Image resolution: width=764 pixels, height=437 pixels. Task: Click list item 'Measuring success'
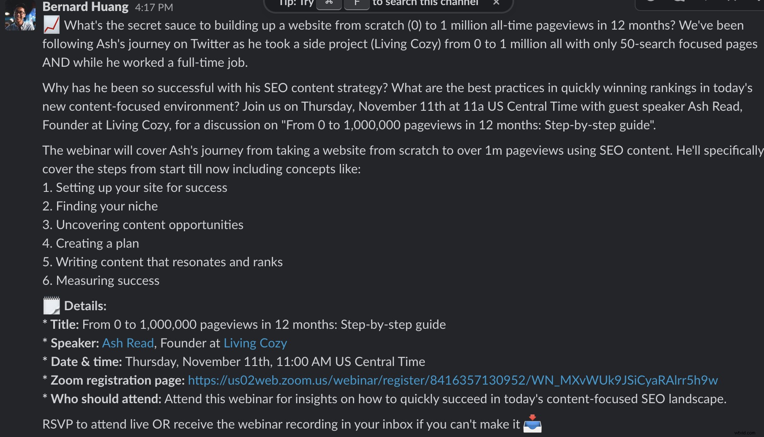(x=108, y=280)
